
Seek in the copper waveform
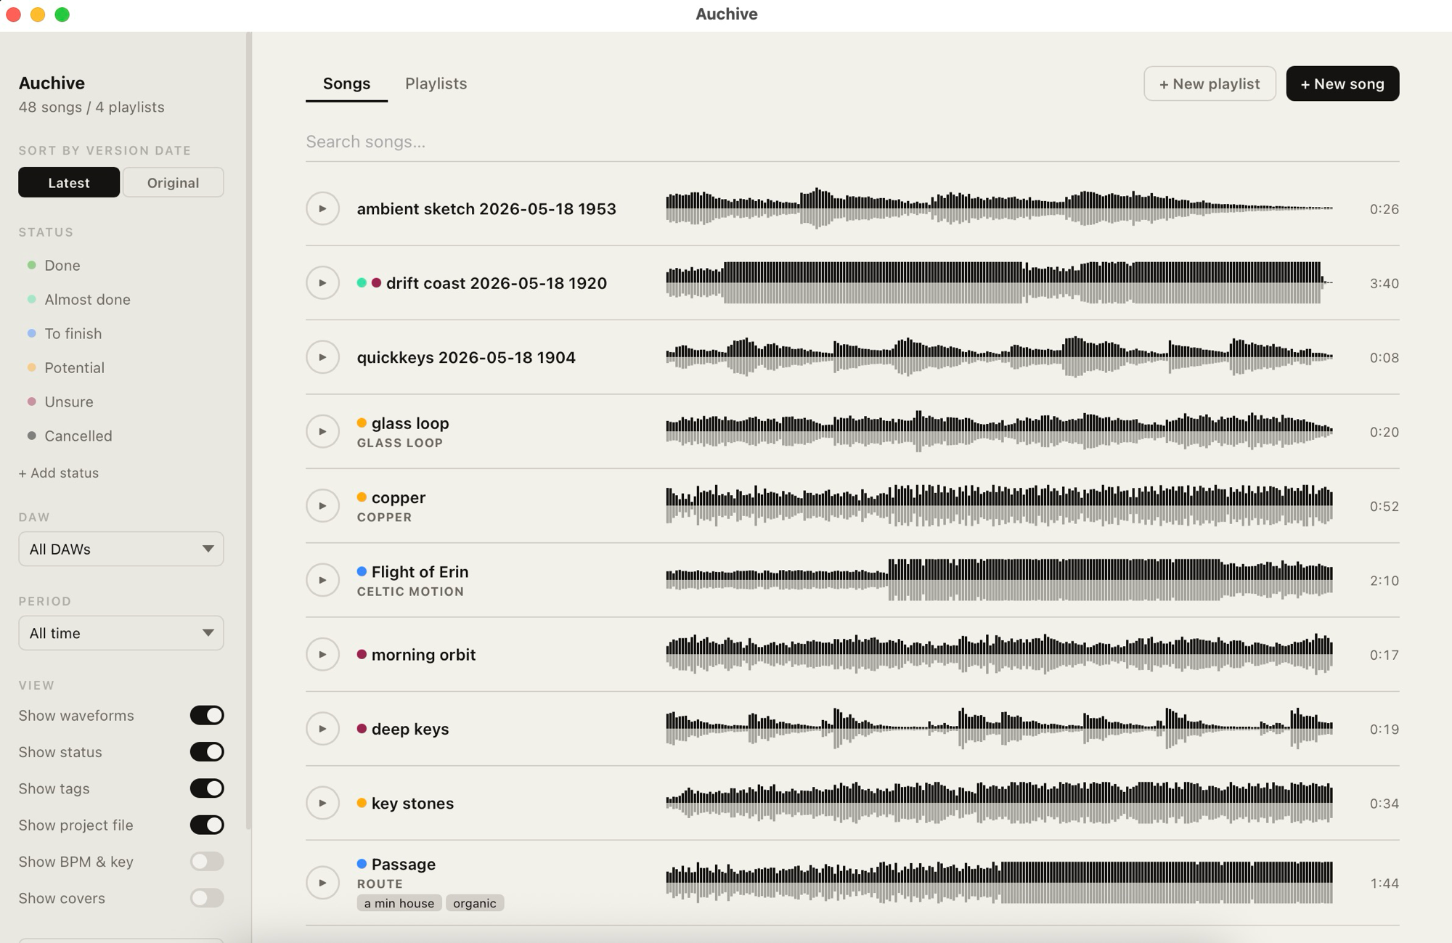[999, 506]
